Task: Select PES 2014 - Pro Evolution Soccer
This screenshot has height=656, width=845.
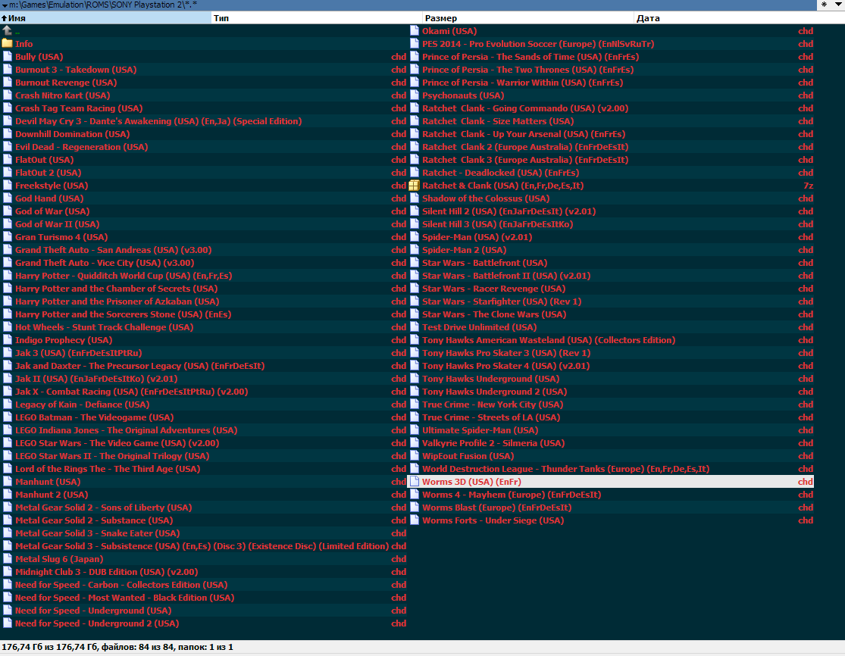Action: click(x=538, y=44)
